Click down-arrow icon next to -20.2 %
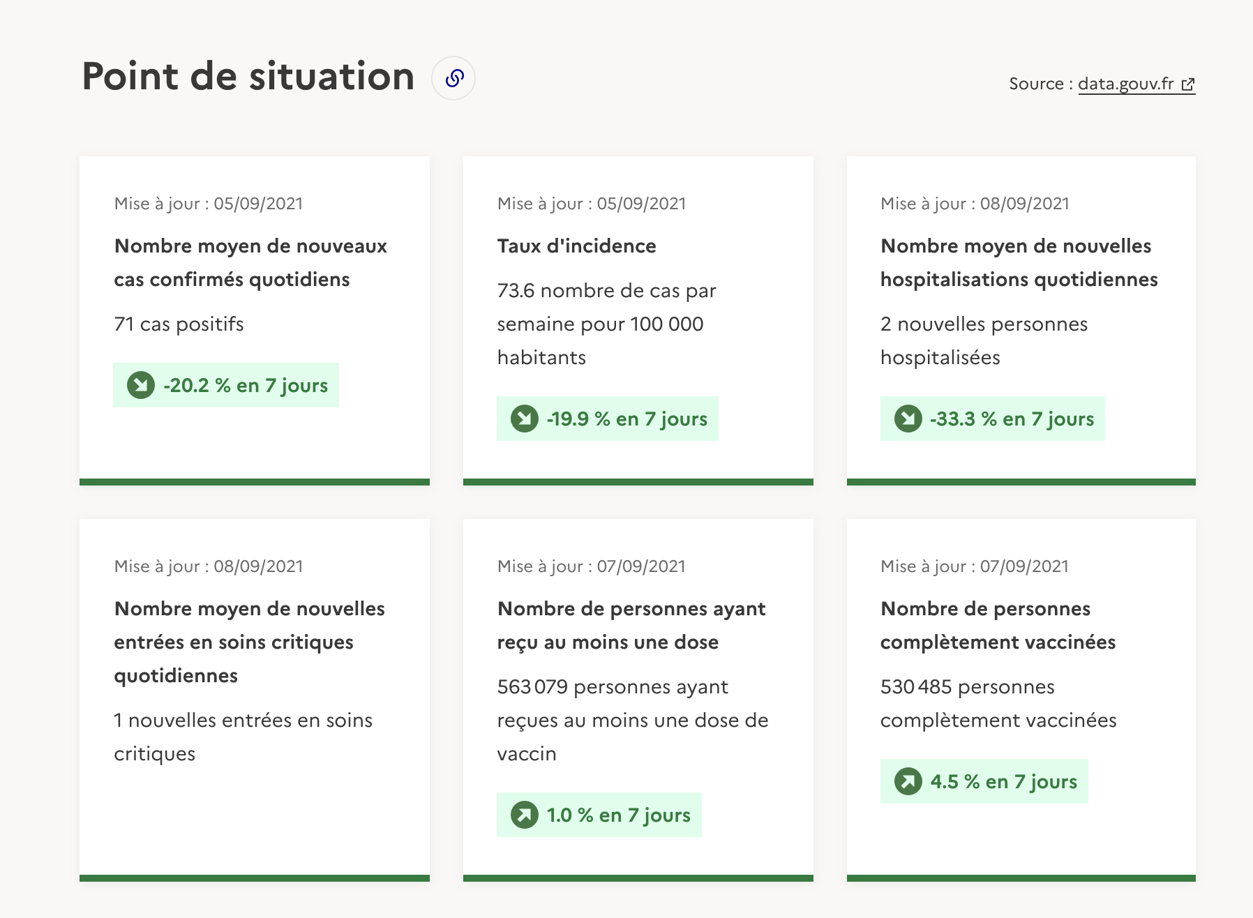 click(x=141, y=385)
